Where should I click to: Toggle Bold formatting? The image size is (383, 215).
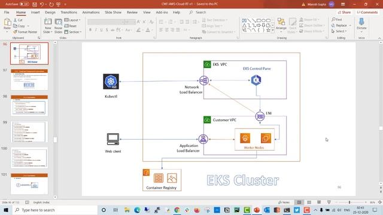pyautogui.click(x=90, y=30)
